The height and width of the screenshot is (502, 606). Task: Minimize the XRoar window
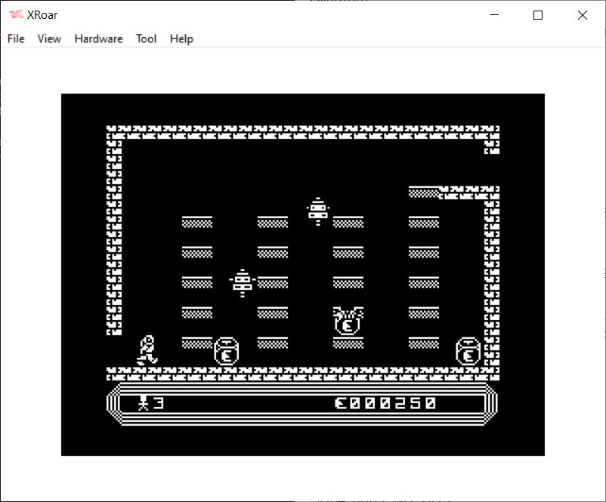point(495,15)
